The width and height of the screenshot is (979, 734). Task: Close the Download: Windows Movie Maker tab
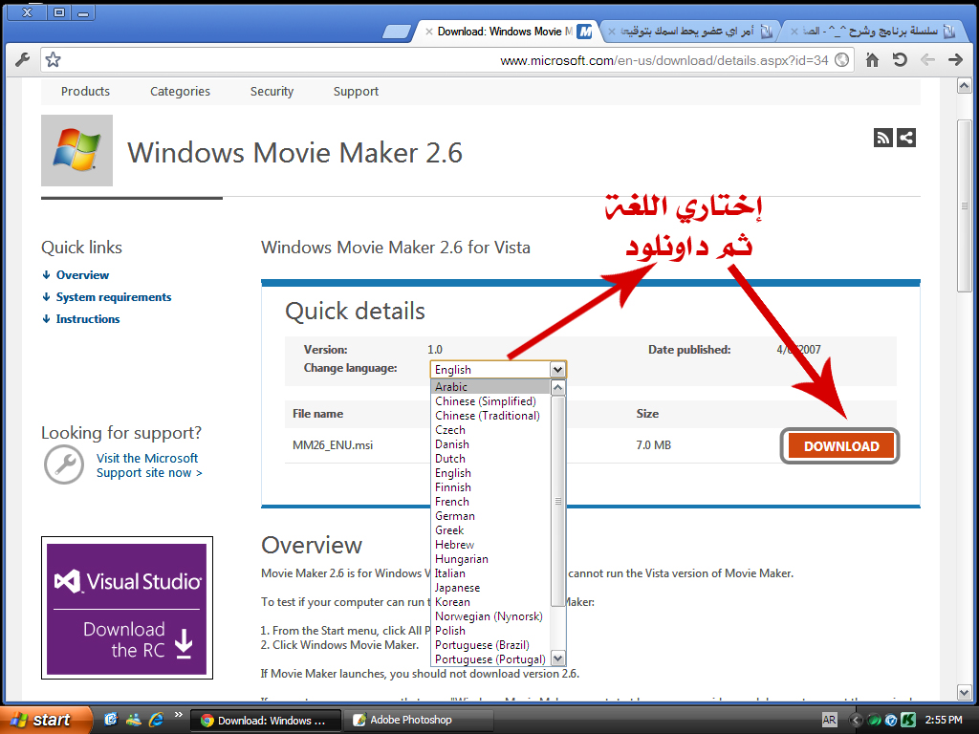tap(429, 32)
